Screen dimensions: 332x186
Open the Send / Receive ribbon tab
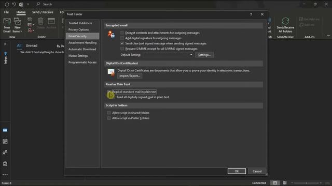click(43, 12)
